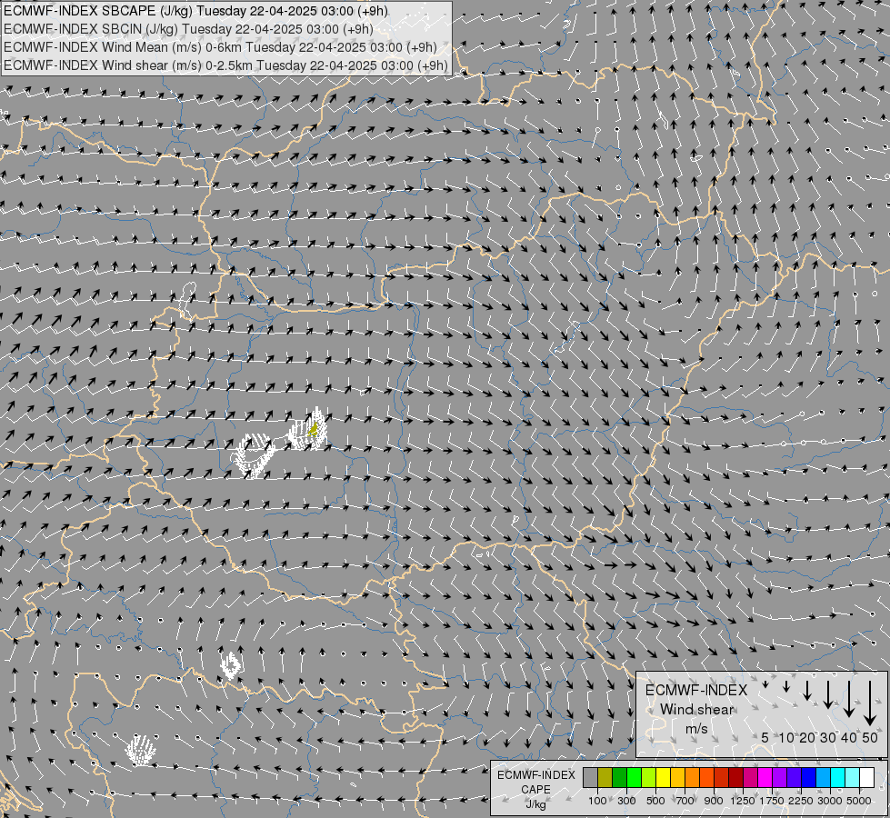This screenshot has height=818, width=890.
Task: Click the 30 m/s wind shear legend arrow
Action: (x=828, y=694)
